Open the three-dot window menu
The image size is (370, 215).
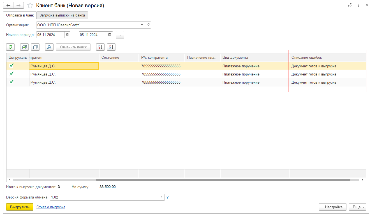[359, 5]
